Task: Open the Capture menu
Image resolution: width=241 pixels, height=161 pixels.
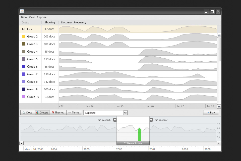Action: [x=42, y=17]
